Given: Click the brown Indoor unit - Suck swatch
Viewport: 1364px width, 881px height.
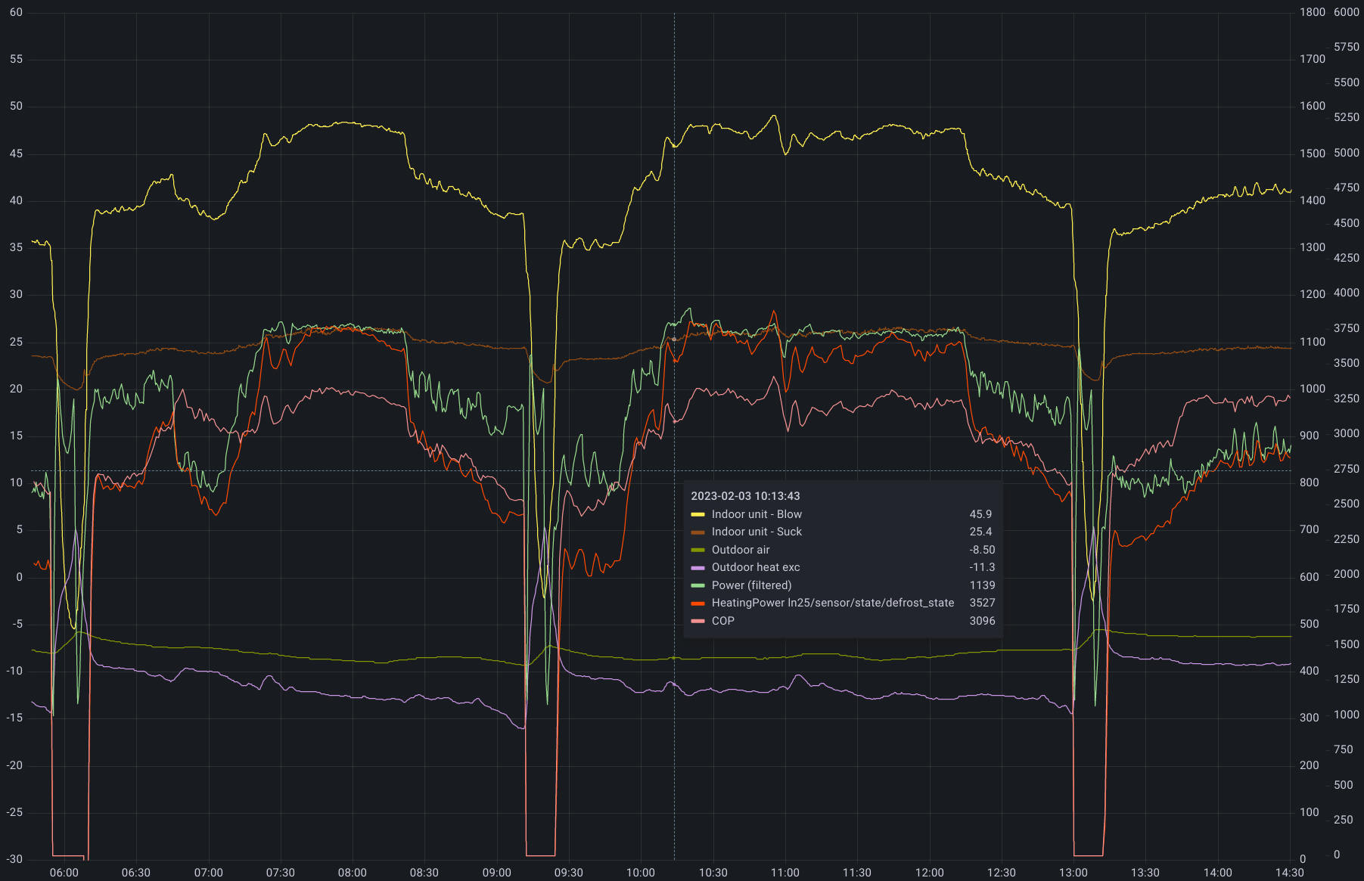Looking at the screenshot, I should (x=698, y=532).
